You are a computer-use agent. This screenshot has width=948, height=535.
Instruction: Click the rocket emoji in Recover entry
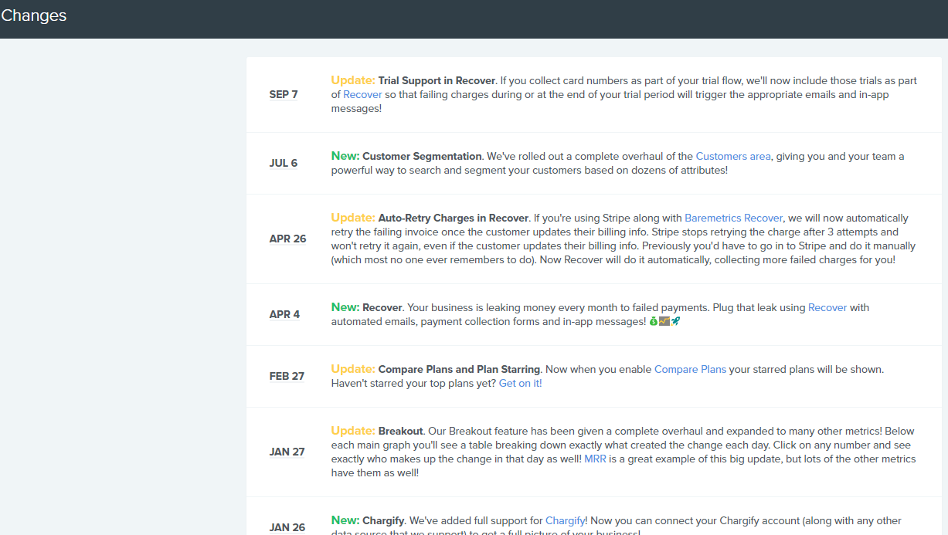(x=675, y=321)
